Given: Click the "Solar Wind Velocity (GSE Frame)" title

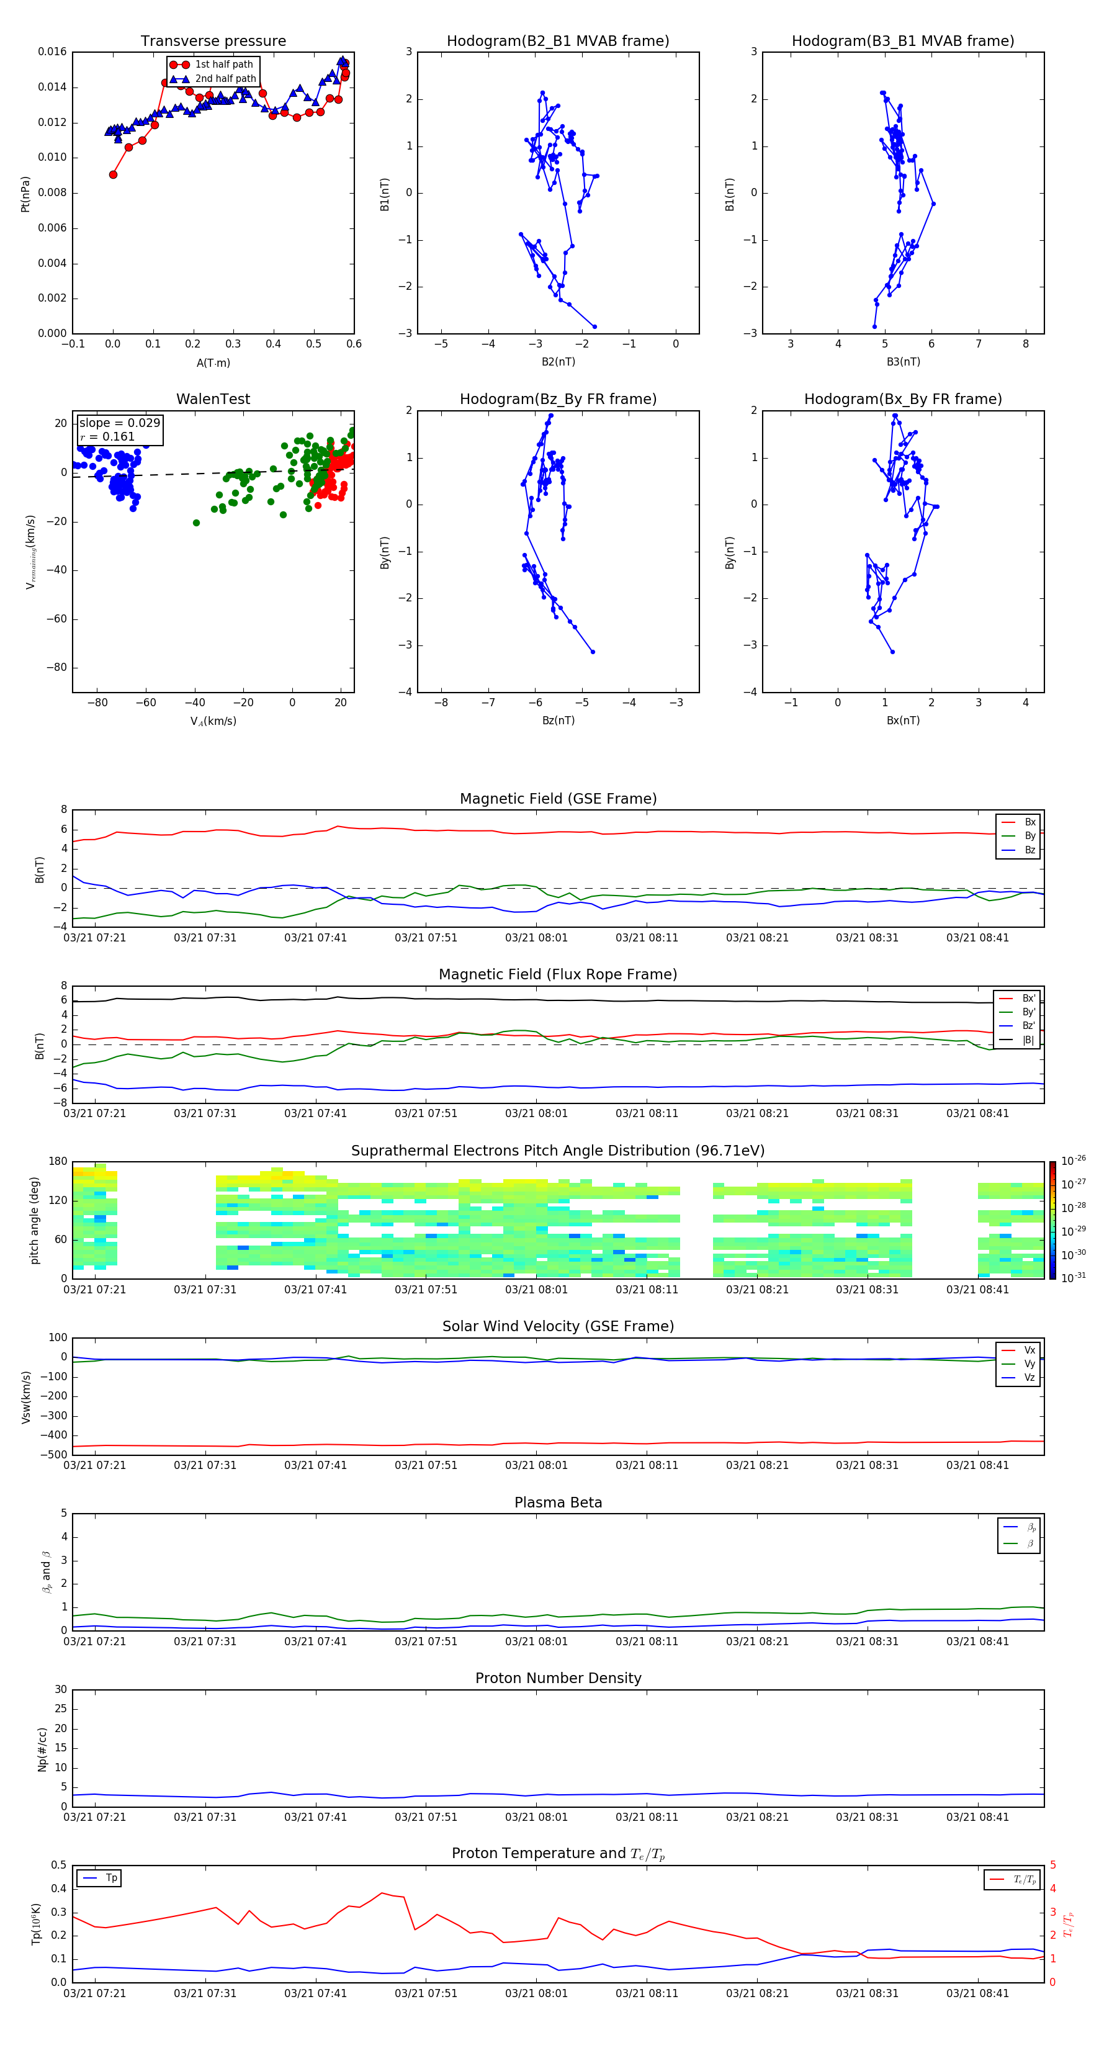Looking at the screenshot, I should tap(558, 1327).
